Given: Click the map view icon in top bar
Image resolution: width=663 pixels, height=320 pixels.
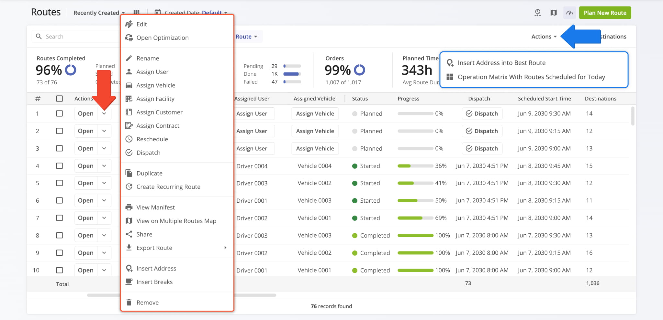Looking at the screenshot, I should click(554, 13).
